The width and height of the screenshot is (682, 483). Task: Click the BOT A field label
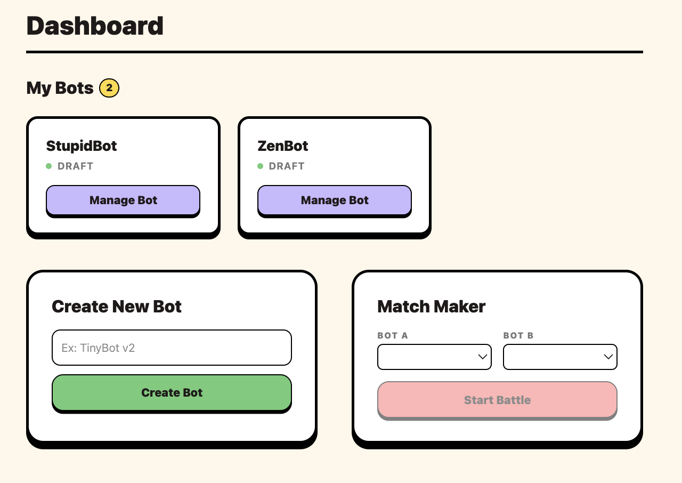[x=393, y=335]
